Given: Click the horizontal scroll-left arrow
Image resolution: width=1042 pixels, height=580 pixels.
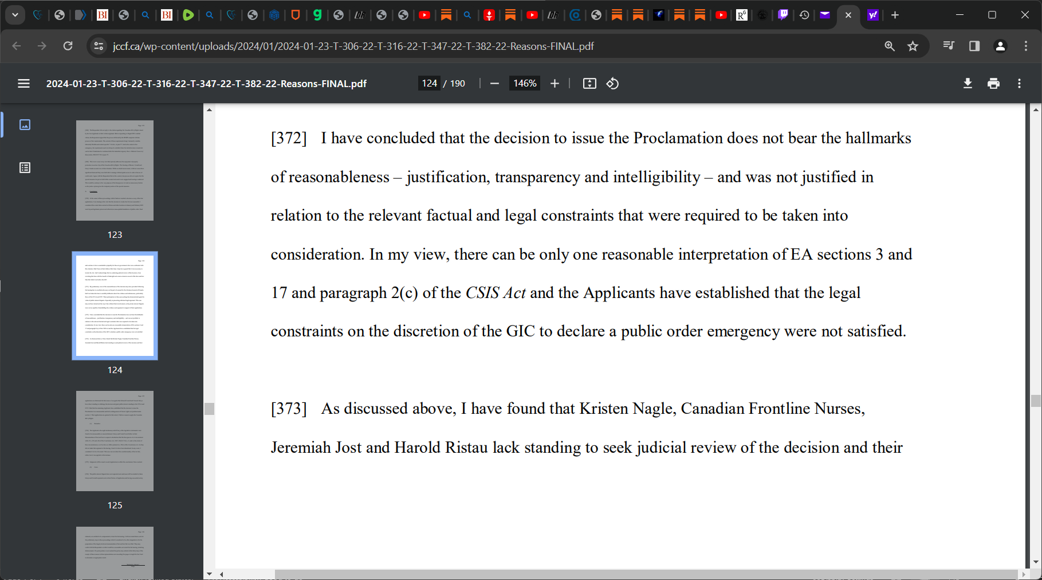Looking at the screenshot, I should pos(222,574).
